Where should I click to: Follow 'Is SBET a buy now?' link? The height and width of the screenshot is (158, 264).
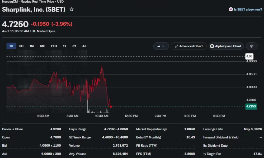pos(248,9)
